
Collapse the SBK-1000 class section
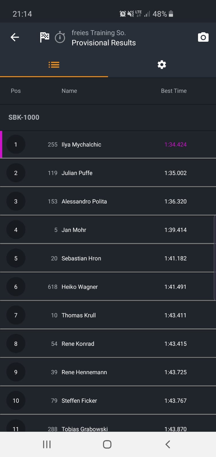(24, 117)
